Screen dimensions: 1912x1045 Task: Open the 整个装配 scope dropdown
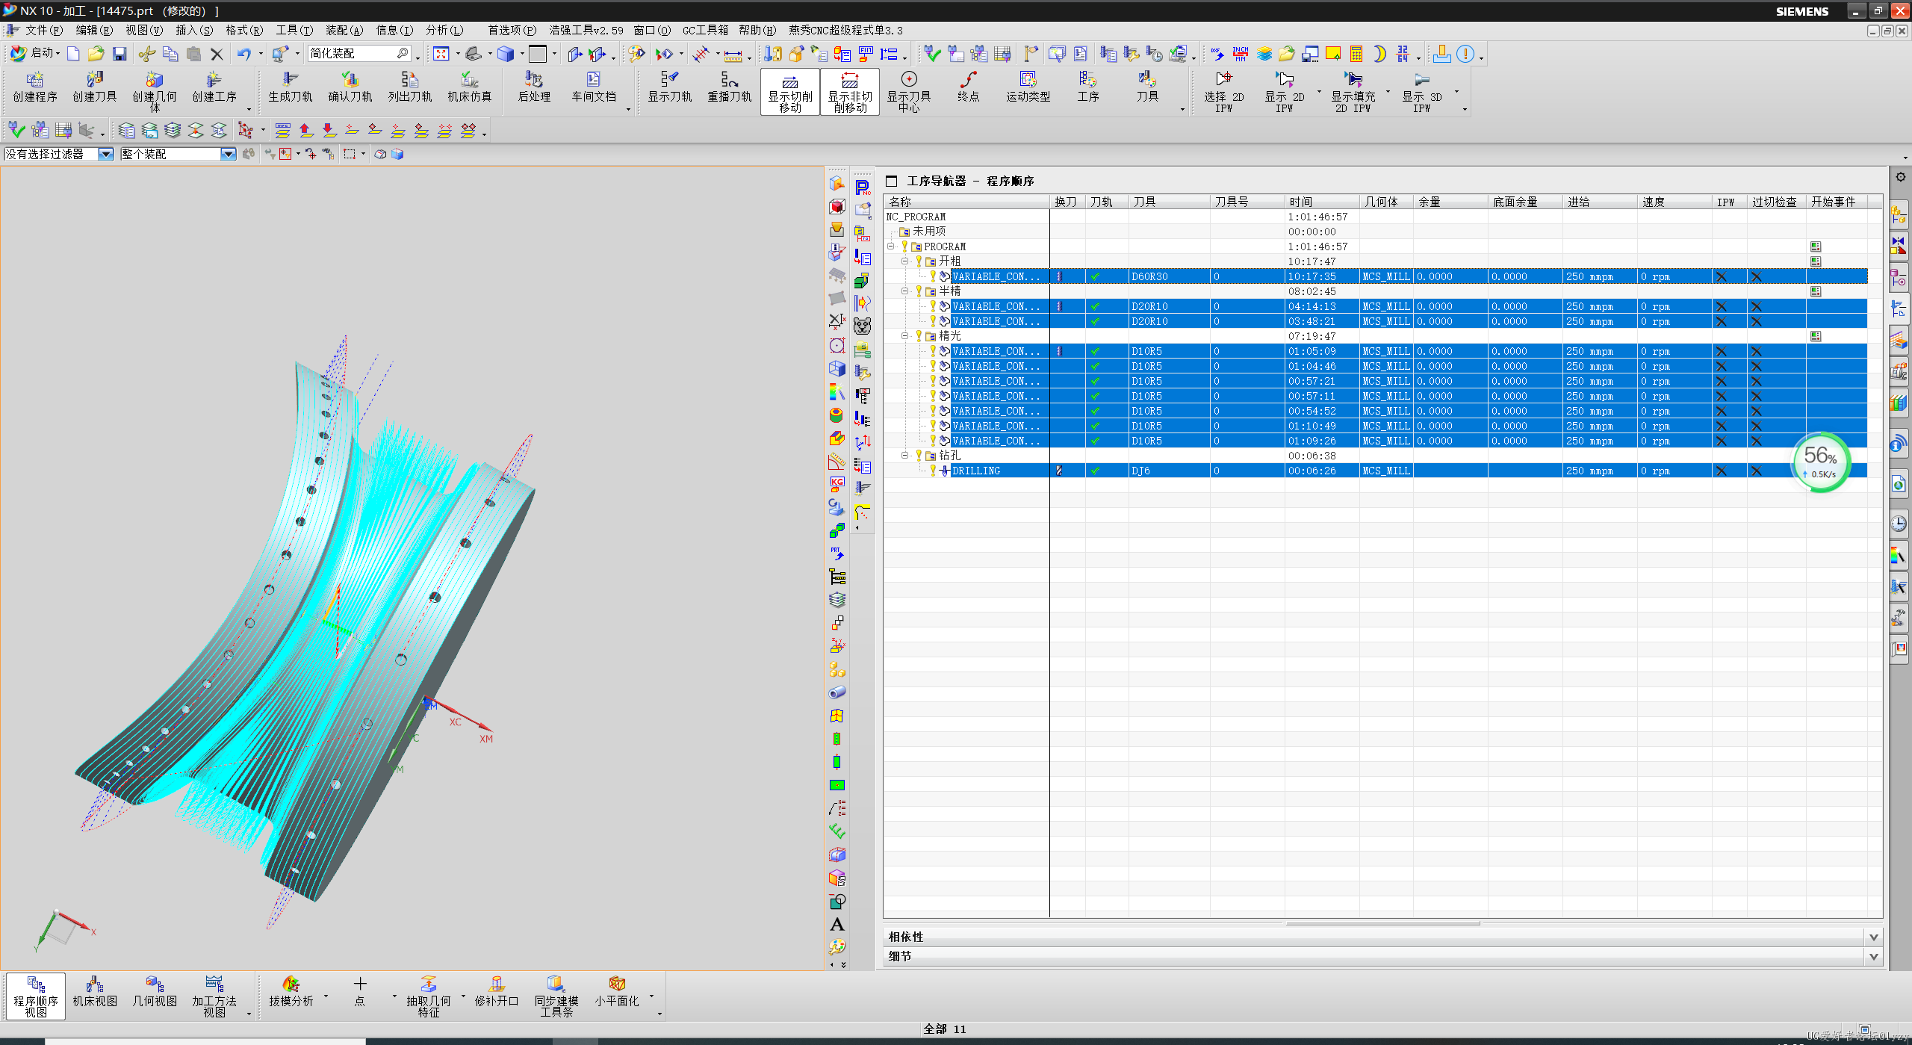pos(229,154)
